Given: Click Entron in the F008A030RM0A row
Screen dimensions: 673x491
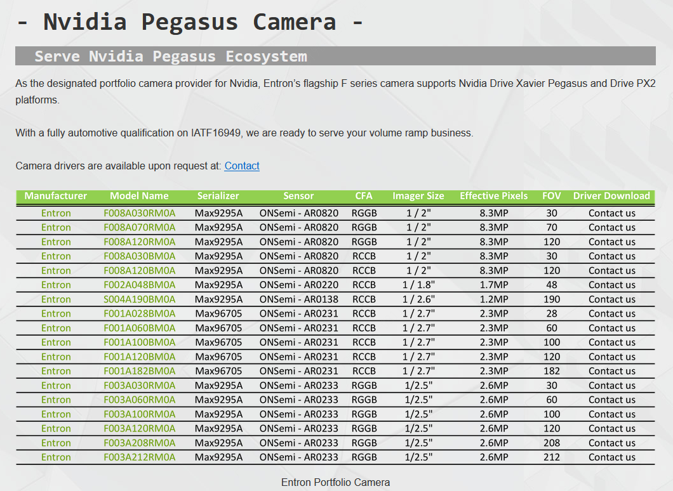Looking at the screenshot, I should (x=56, y=213).
